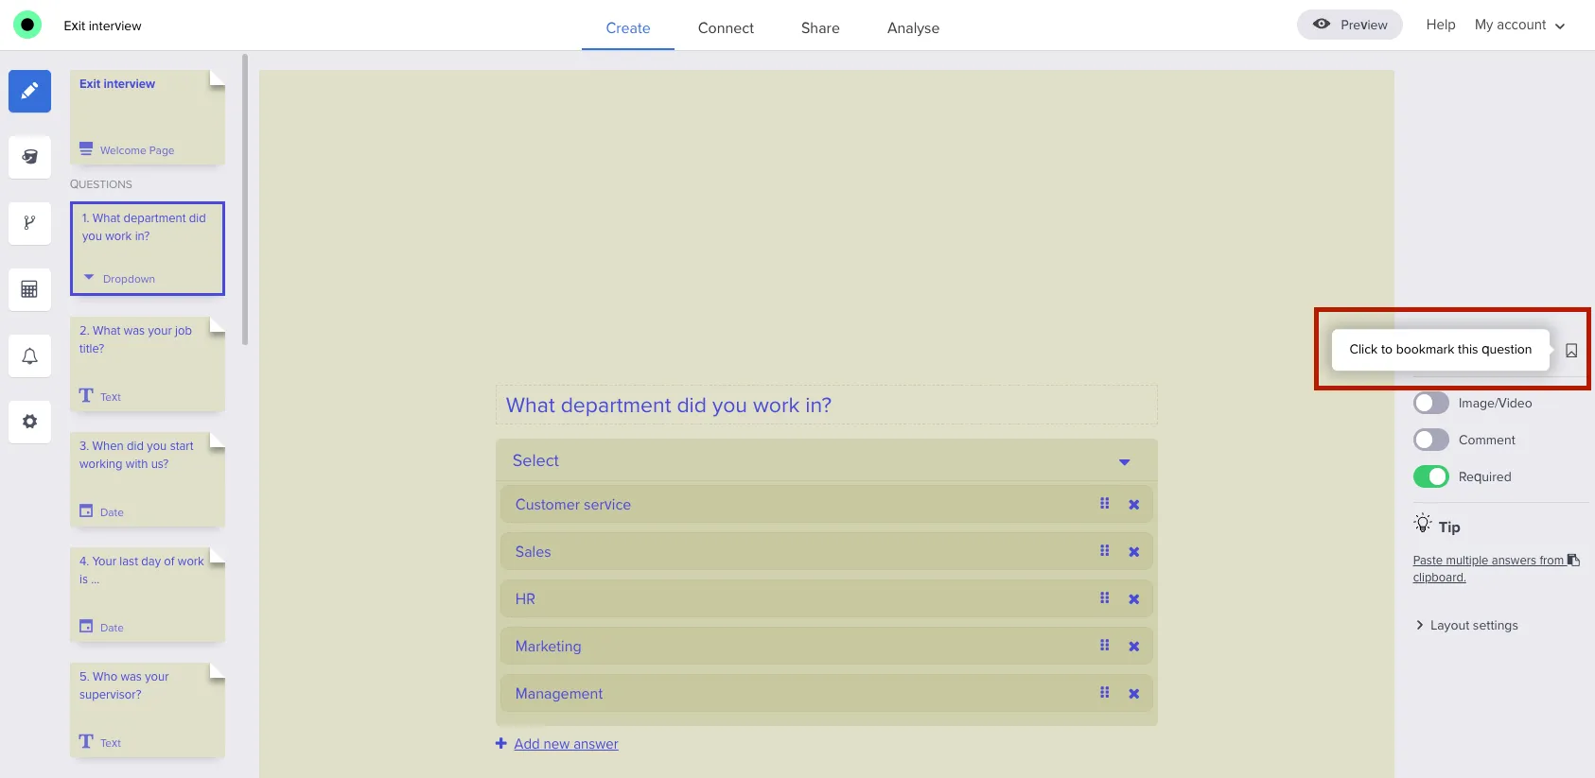1595x778 pixels.
Task: Click drag handle icon for Marketing answer
Action: (x=1104, y=646)
